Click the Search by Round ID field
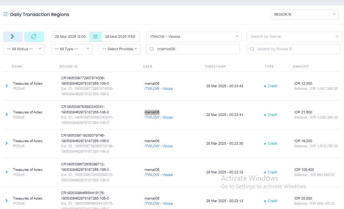Viewport: 344px width, 209px height. [x=293, y=49]
